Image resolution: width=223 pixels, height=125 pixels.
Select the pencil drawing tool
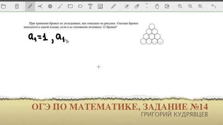click(30, 6)
